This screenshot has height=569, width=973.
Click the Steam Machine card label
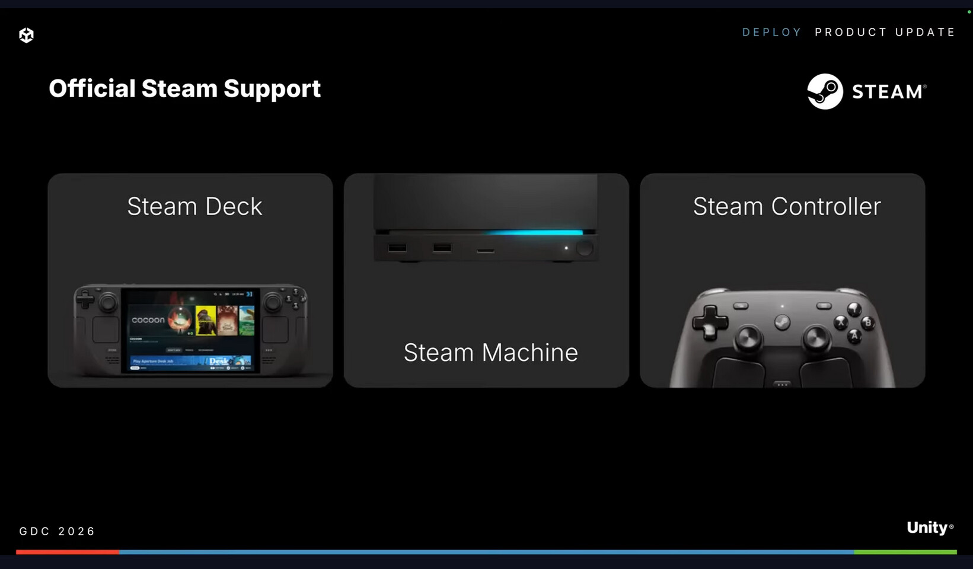[x=491, y=353]
